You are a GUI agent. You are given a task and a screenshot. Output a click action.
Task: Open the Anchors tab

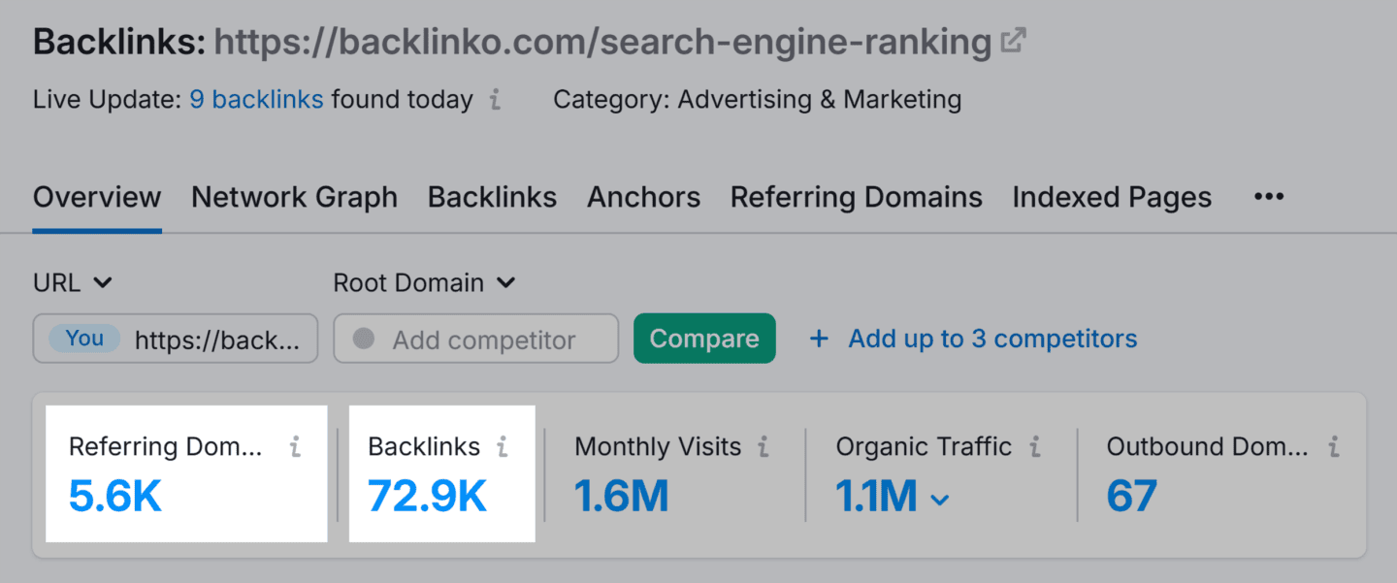point(643,197)
